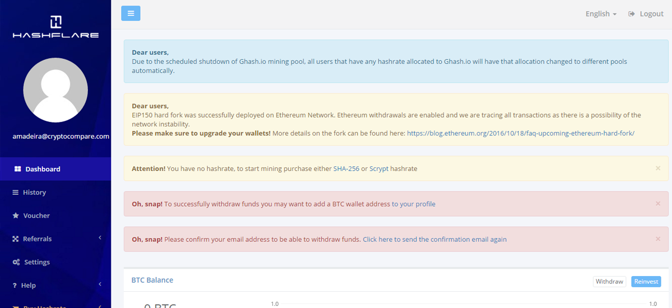Click the Withdraw button
This screenshot has height=308, width=672.
609,282
